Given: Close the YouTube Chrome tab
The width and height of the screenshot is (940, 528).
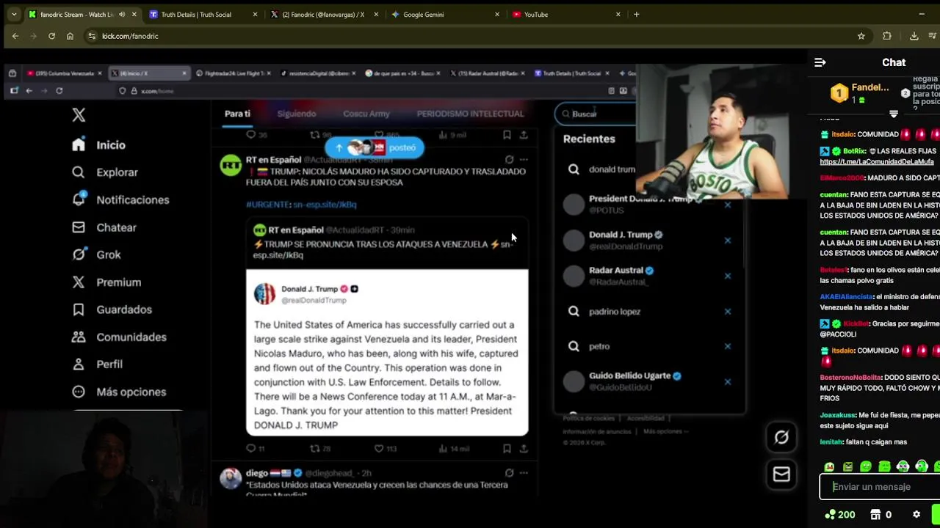Looking at the screenshot, I should click(x=618, y=15).
